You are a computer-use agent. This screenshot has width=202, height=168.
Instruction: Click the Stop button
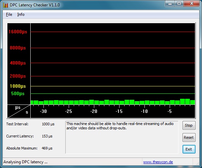click(189, 125)
